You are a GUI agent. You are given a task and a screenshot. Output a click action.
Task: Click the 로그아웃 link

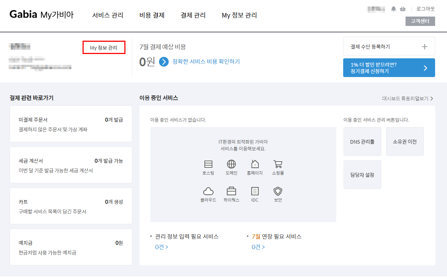(x=425, y=9)
